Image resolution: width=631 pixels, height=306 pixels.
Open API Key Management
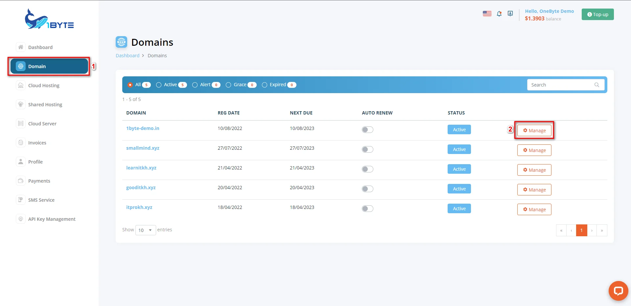click(52, 219)
